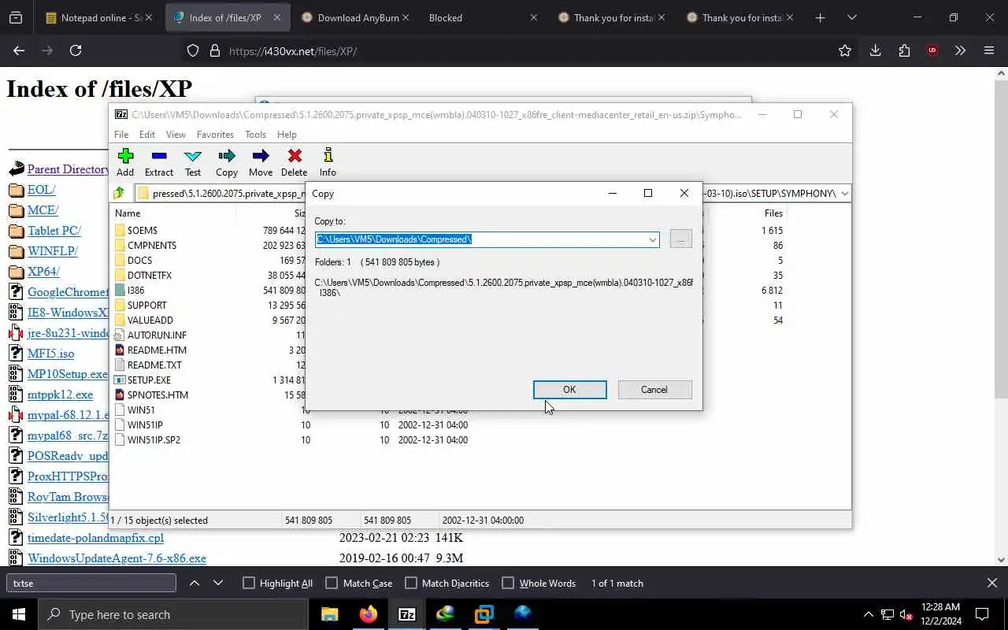Open the timedate-polandmapfix.cpl link

[95, 538]
